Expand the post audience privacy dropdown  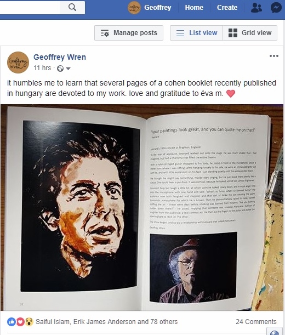(x=68, y=69)
